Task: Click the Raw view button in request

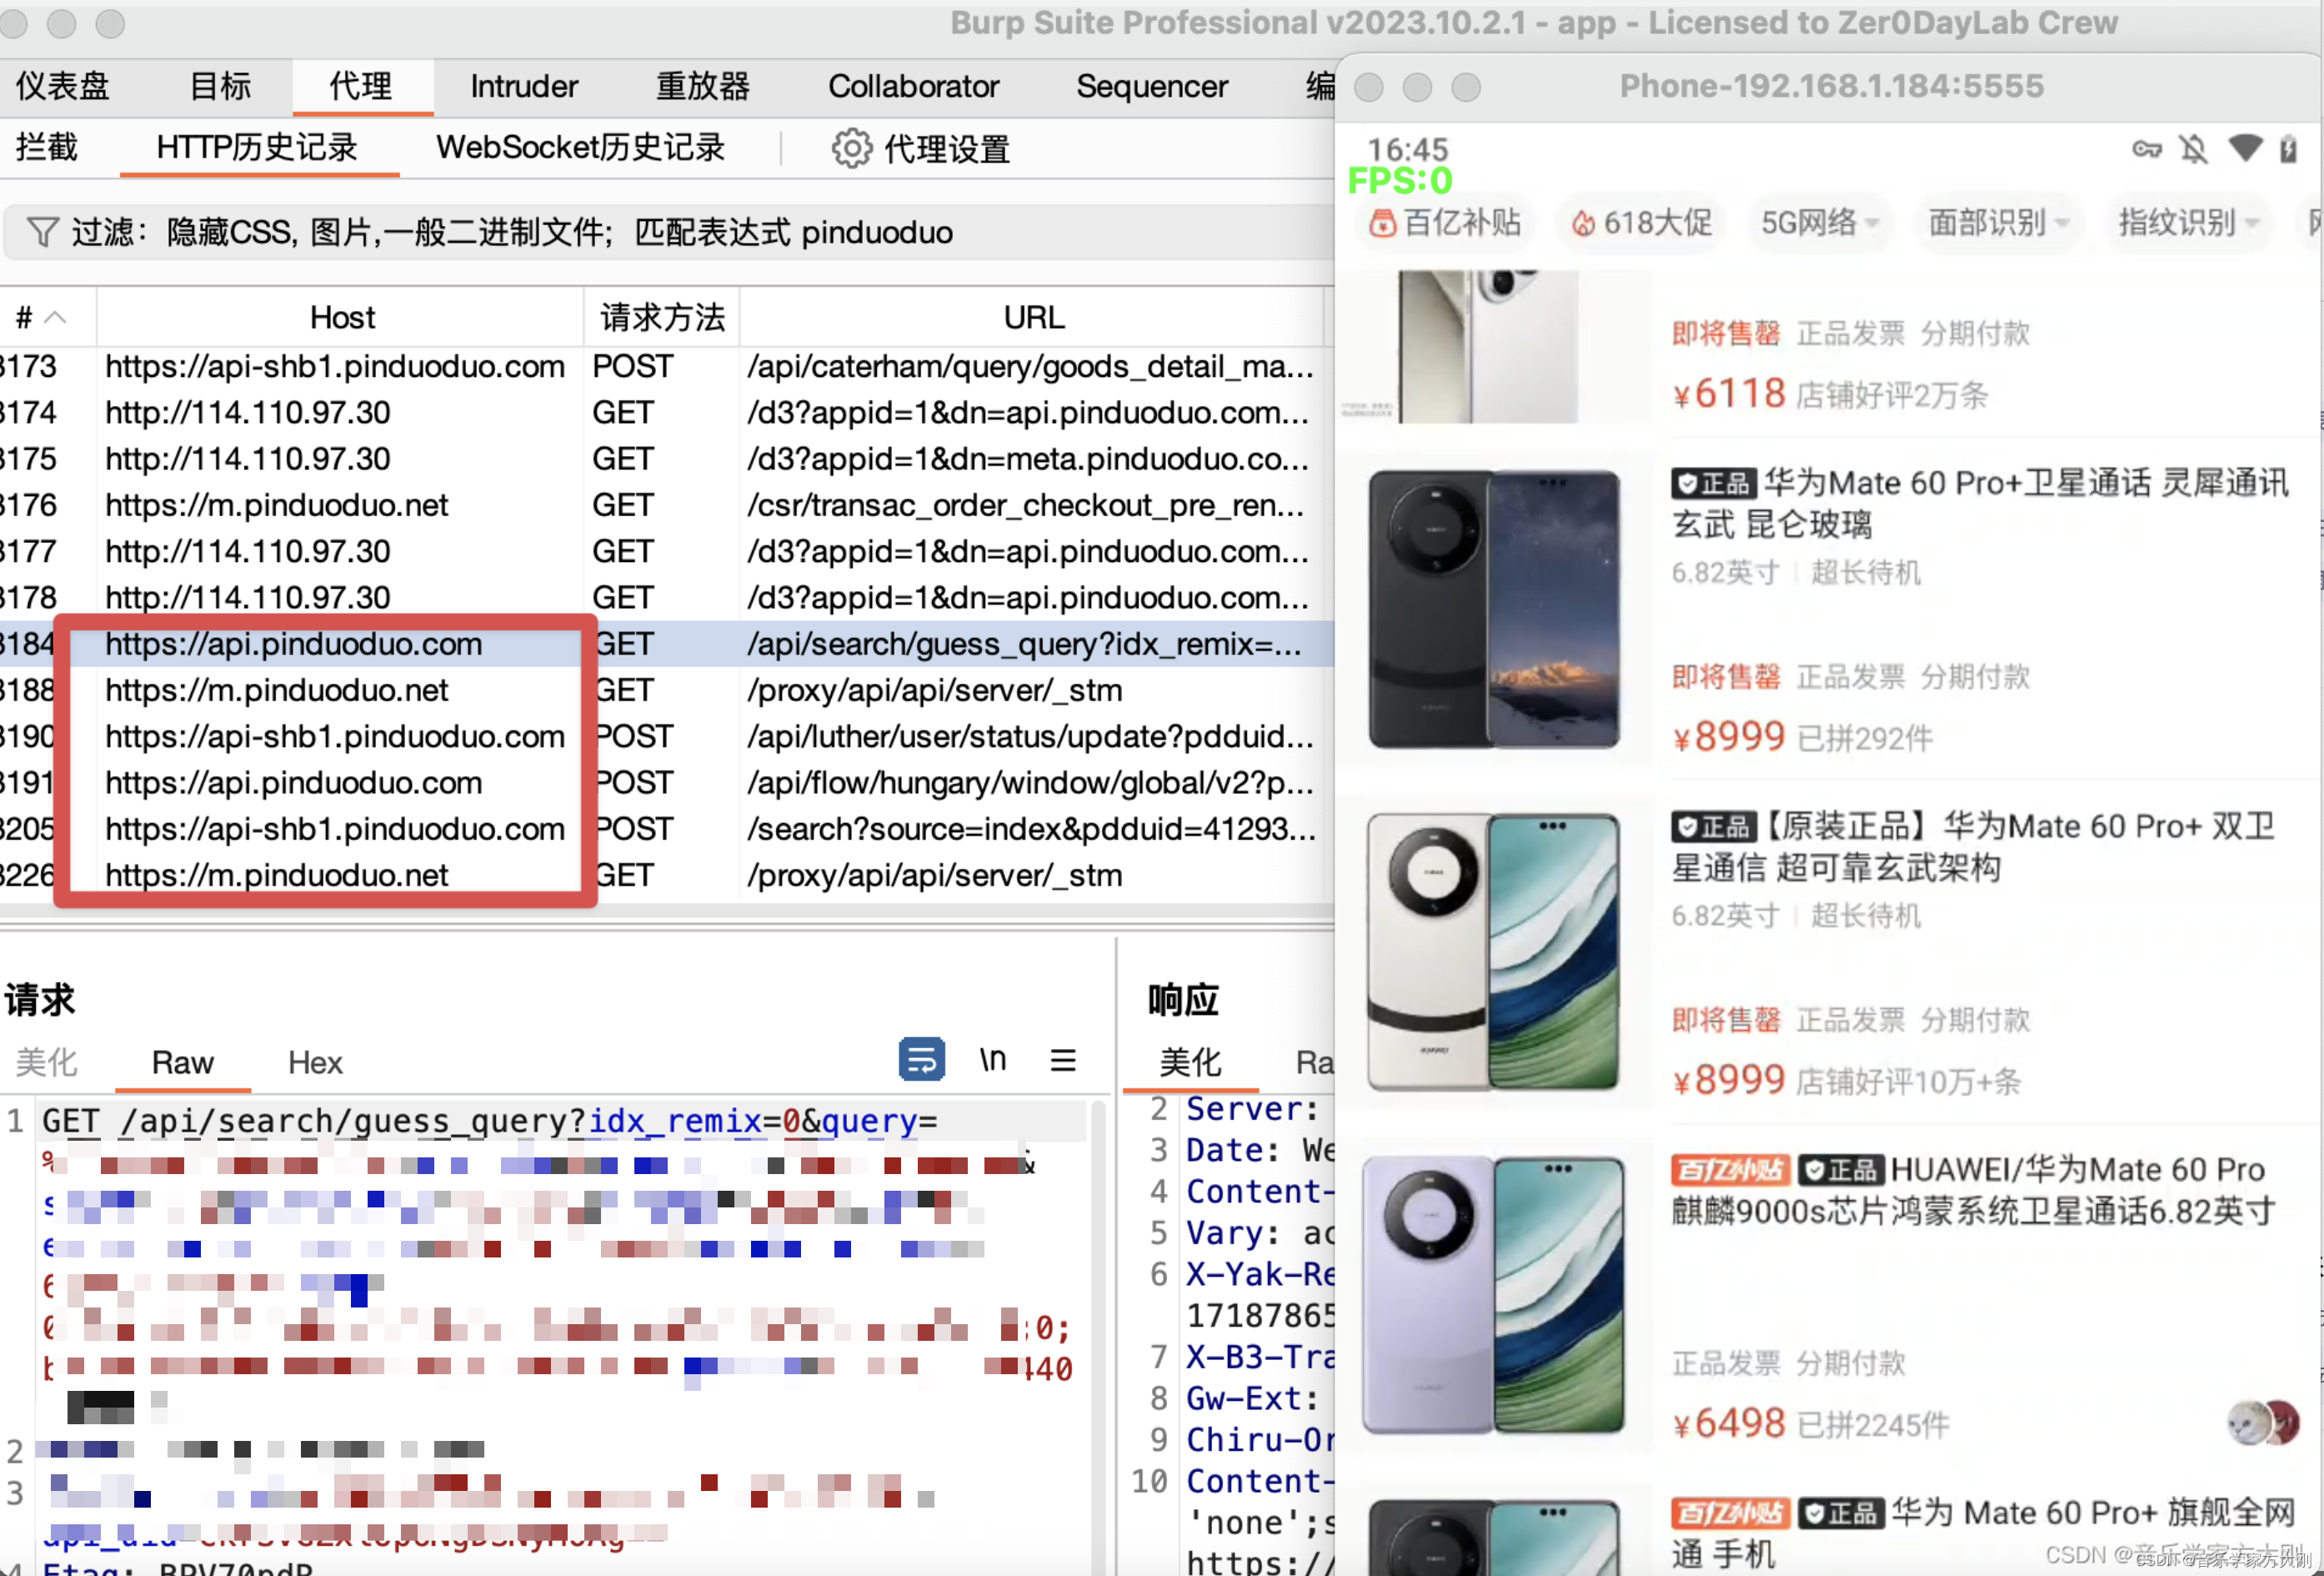Action: [181, 1062]
